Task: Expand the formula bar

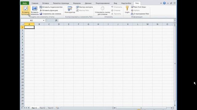Action: (175, 20)
